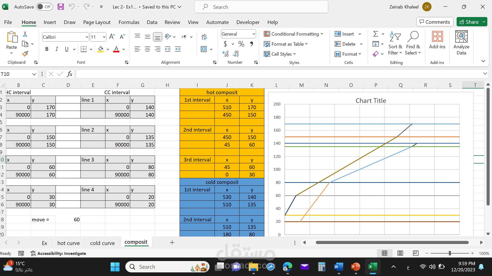Screen dimensions: 492x276
Task: Apply the red Font Color
Action: point(116,49)
